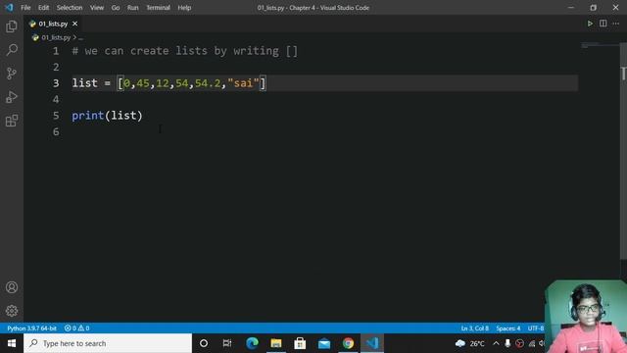
Task: Open the Mail app from the taskbar
Action: click(x=324, y=343)
